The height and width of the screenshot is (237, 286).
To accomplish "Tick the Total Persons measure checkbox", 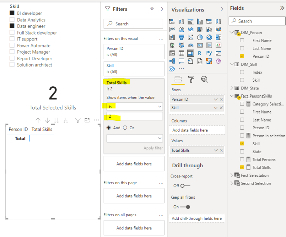I will pyautogui.click(x=242, y=160).
